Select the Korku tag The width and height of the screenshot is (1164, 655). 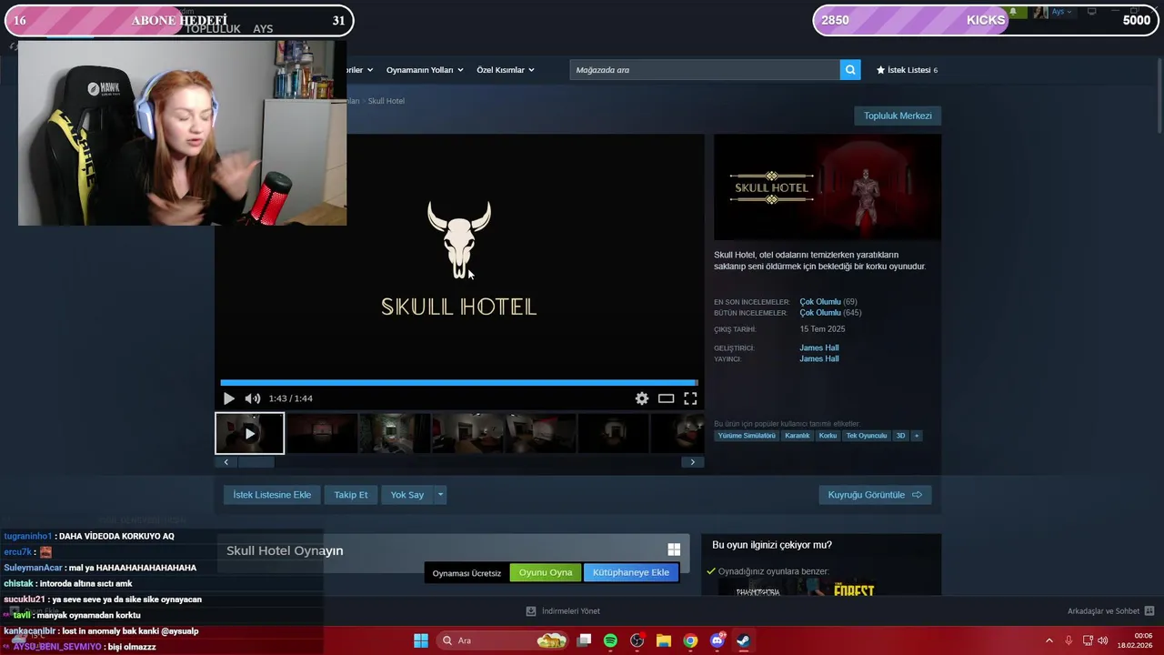(828, 436)
